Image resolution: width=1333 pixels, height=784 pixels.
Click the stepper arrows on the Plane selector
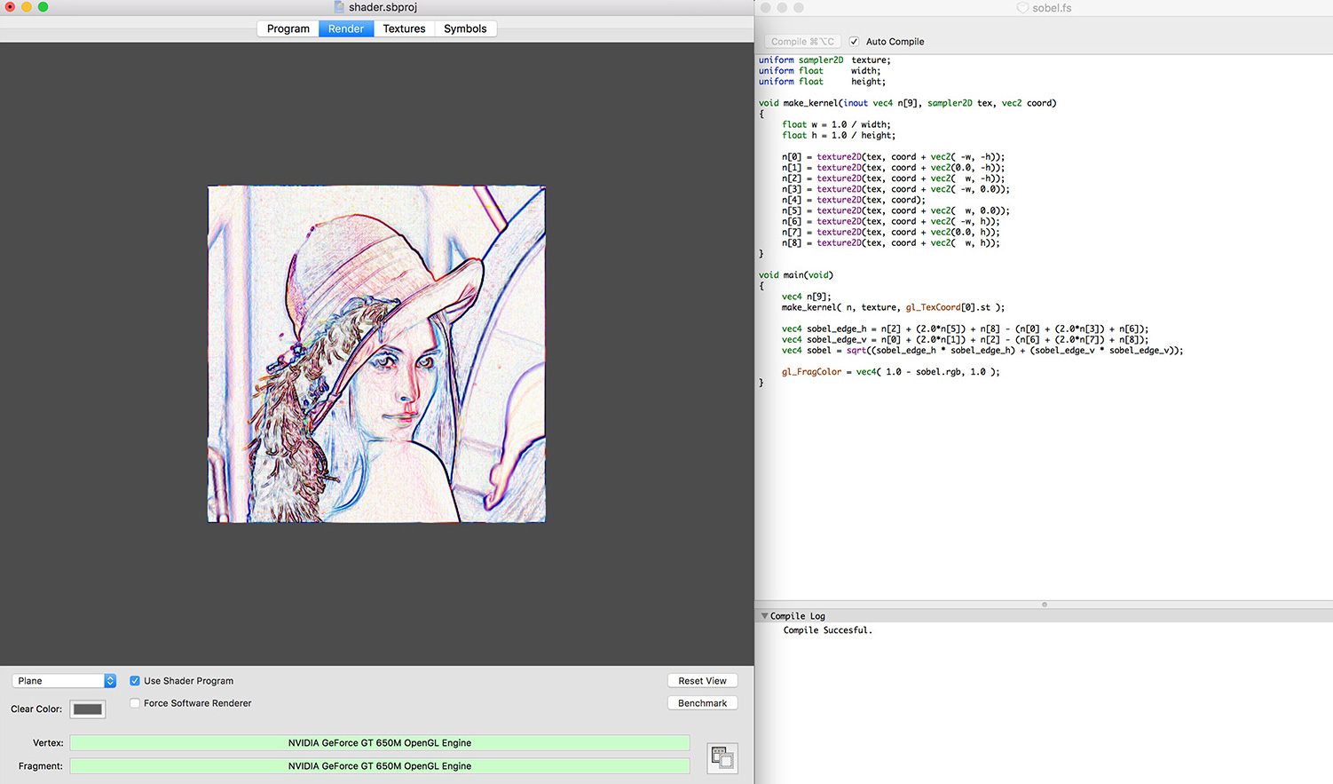point(109,680)
